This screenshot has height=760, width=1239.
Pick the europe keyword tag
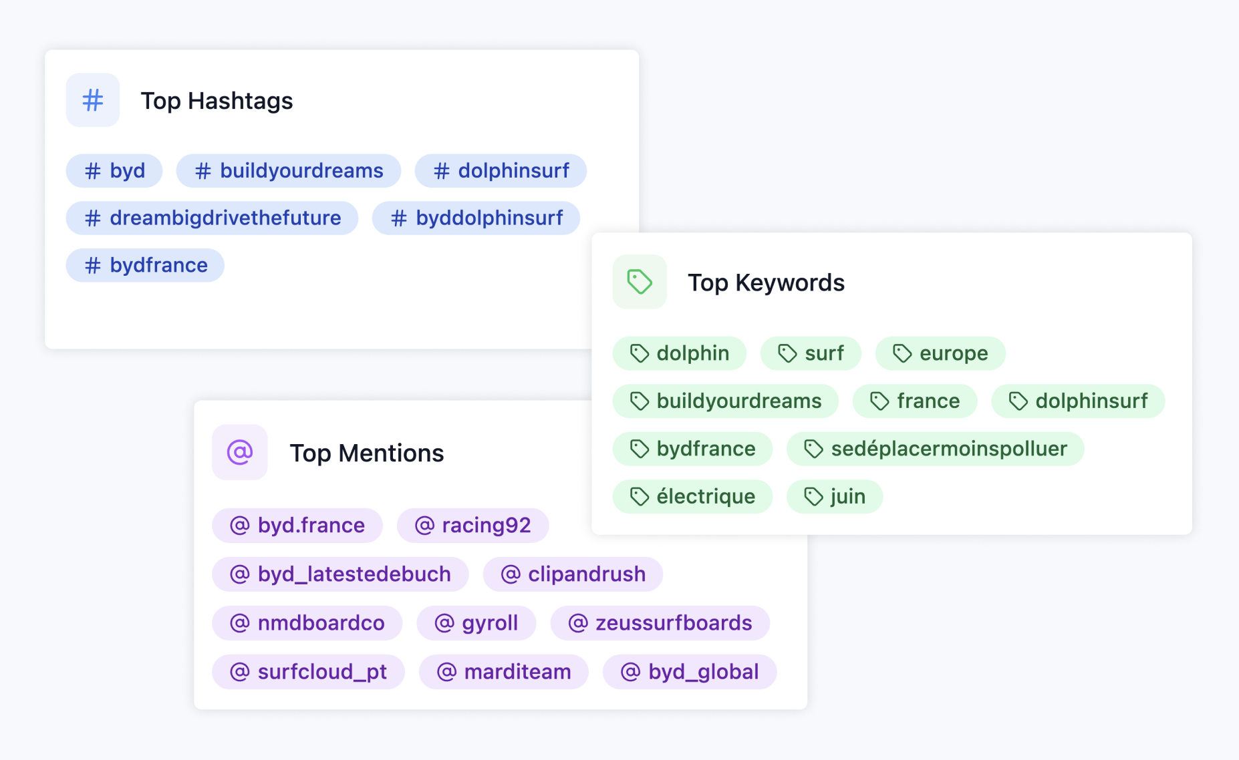[x=940, y=353]
